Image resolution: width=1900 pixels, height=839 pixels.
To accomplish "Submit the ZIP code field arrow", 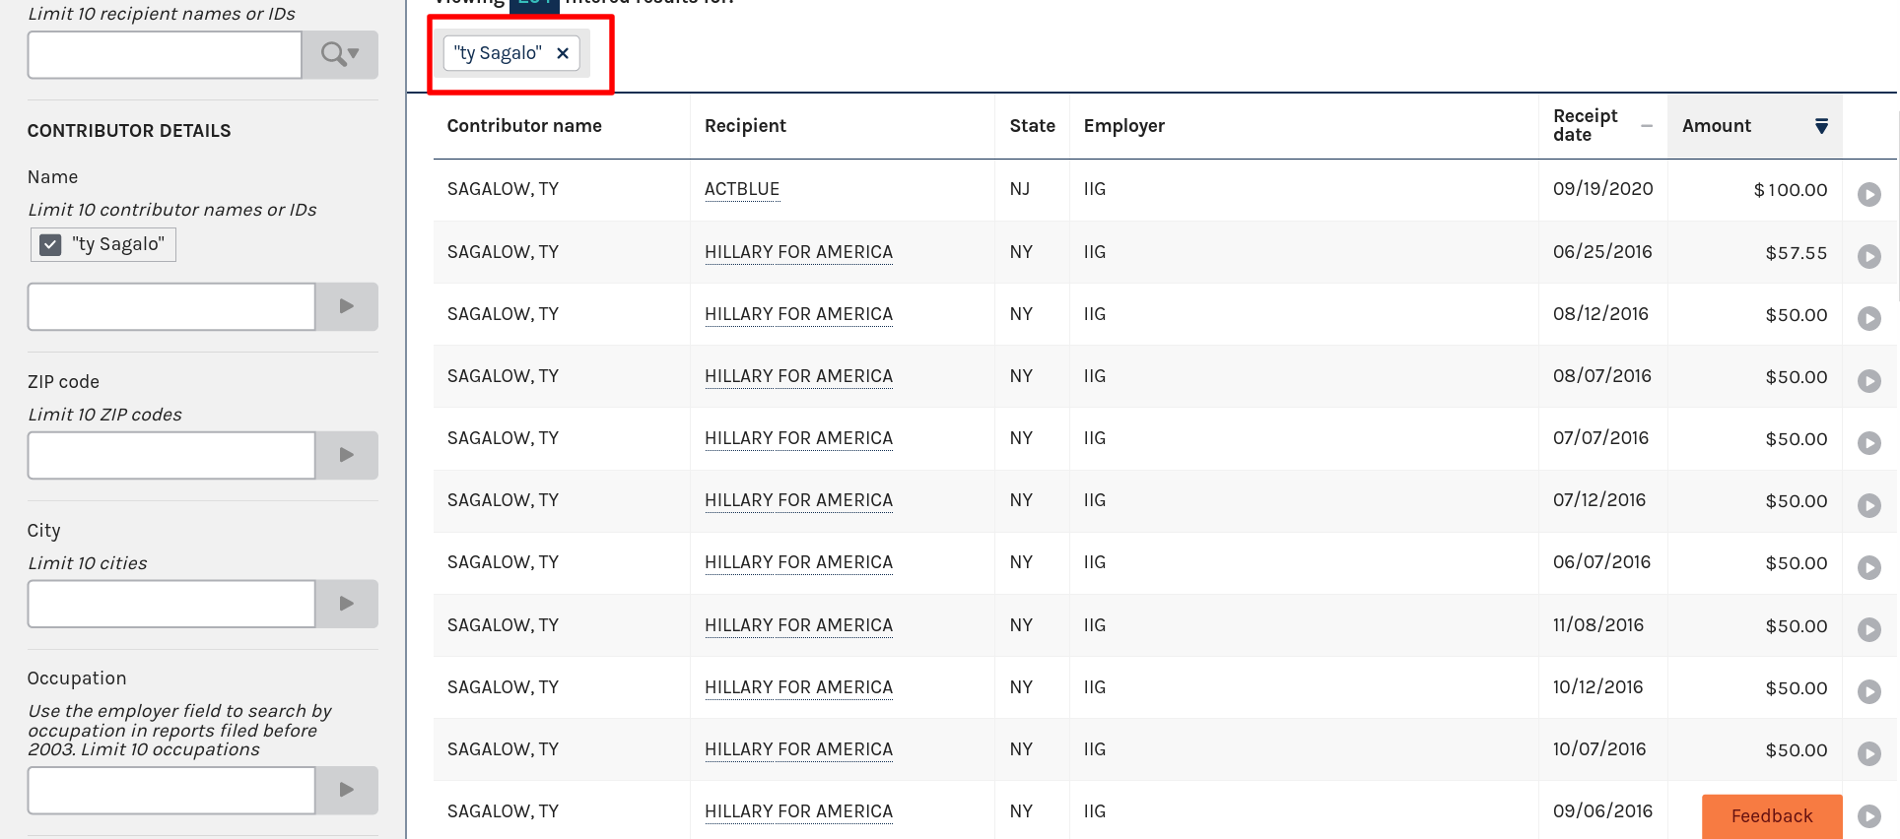I will click(x=346, y=455).
